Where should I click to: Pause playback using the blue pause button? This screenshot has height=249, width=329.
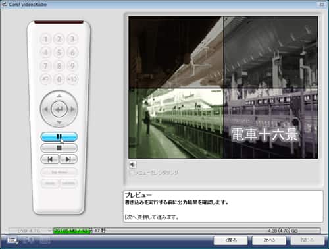tap(59, 136)
